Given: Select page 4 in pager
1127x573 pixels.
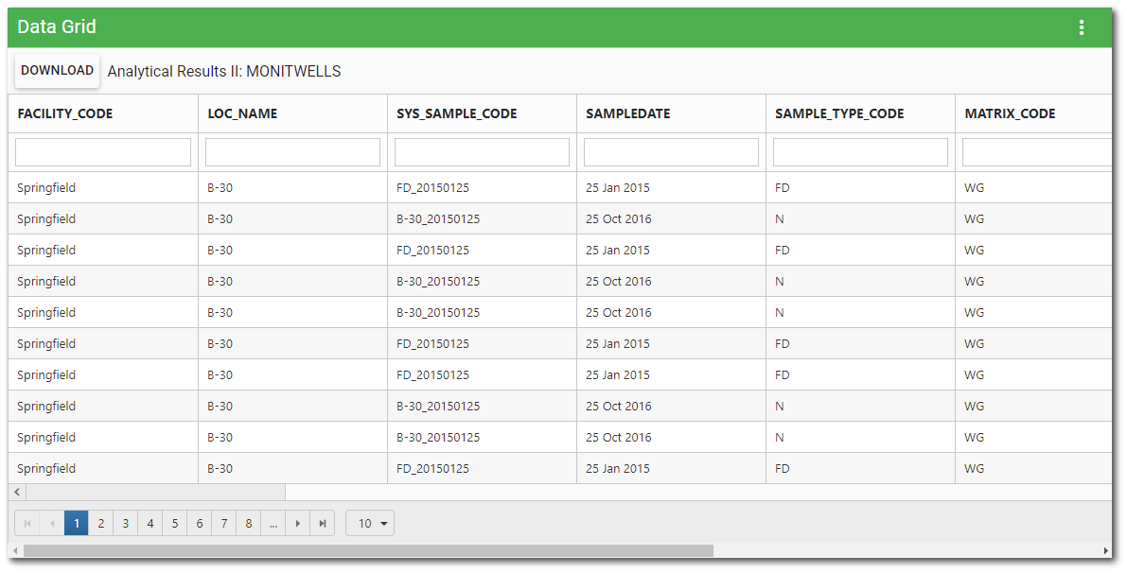Looking at the screenshot, I should pyautogui.click(x=150, y=524).
